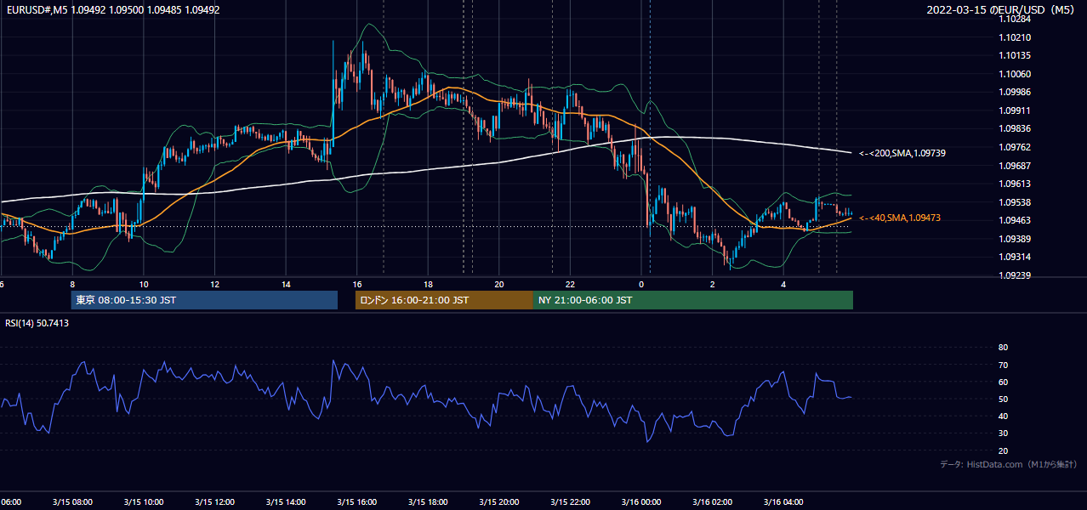Click price level 1.09687 on price axis

1016,166
